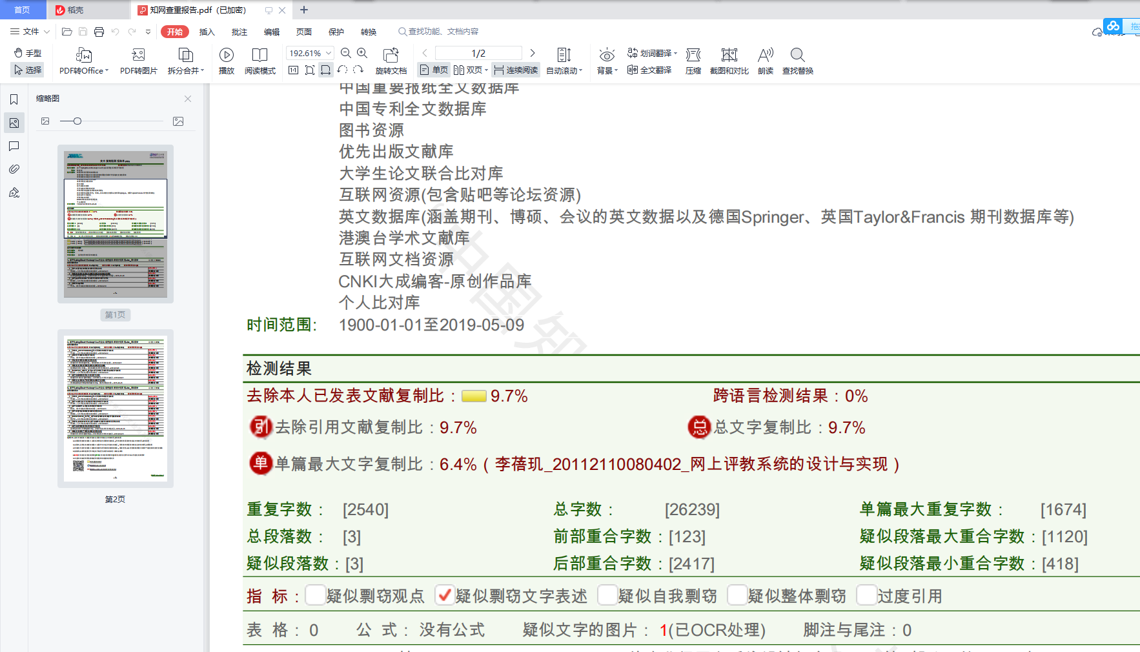Image resolution: width=1140 pixels, height=652 pixels.
Task: Switch to the 首页 home tab
Action: (23, 10)
